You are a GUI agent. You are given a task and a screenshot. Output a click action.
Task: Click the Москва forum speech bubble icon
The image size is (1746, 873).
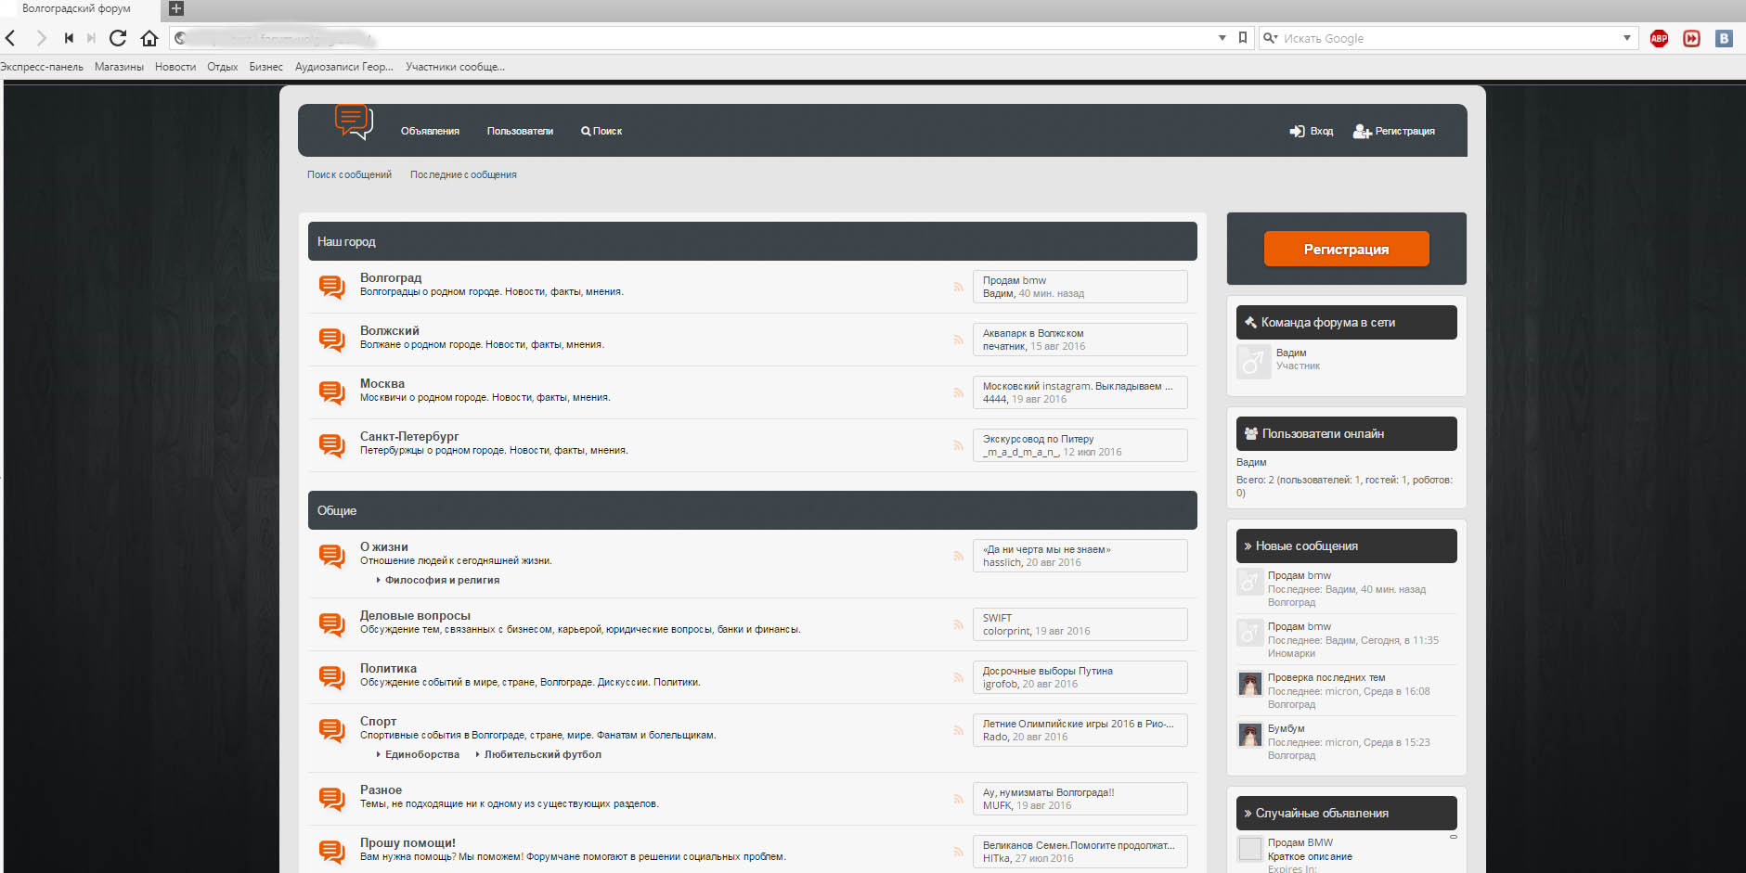[331, 392]
